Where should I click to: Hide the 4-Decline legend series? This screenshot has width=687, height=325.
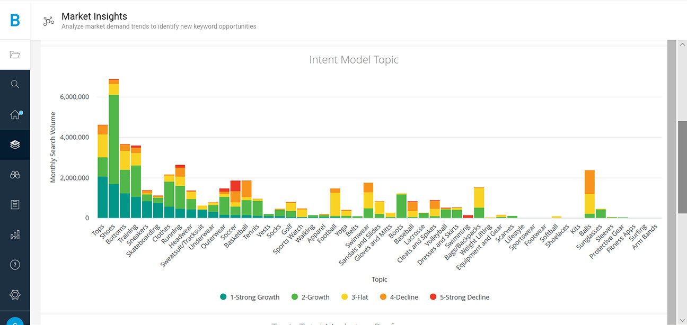[399, 297]
